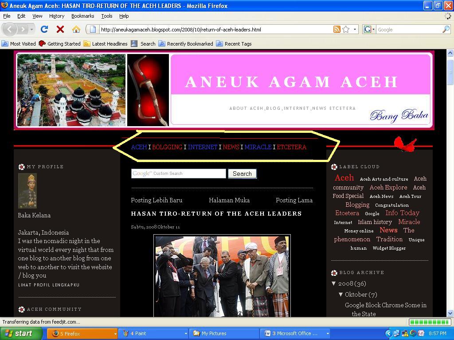
Task: Open the Recently Bookmarked folder
Action: coord(186,44)
